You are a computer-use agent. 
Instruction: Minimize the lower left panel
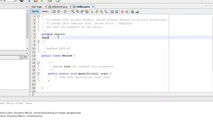point(27,53)
